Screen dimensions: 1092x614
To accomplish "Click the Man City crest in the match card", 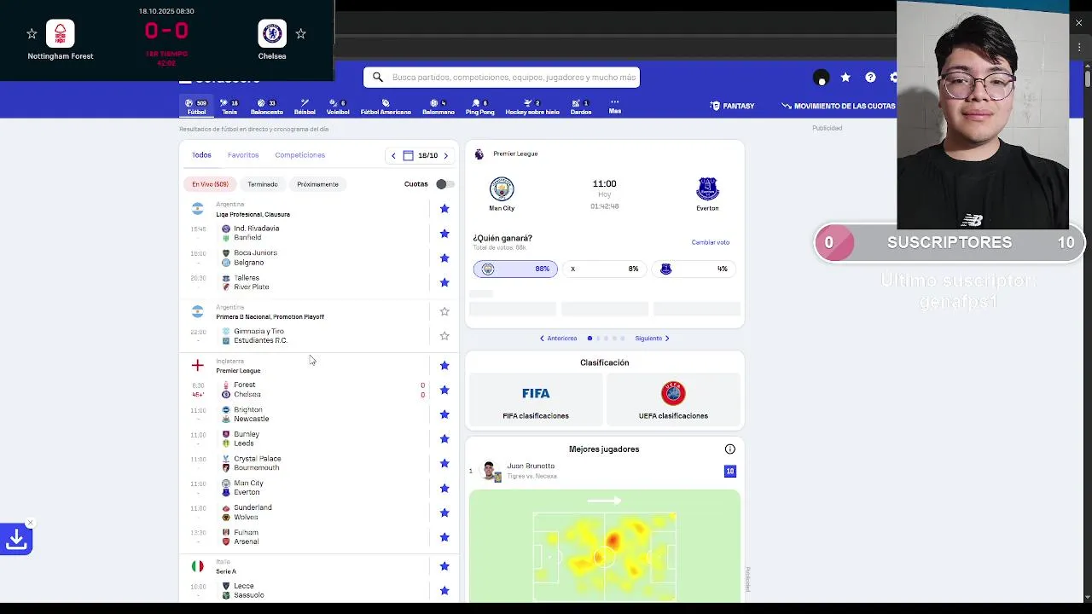I will pos(502,188).
